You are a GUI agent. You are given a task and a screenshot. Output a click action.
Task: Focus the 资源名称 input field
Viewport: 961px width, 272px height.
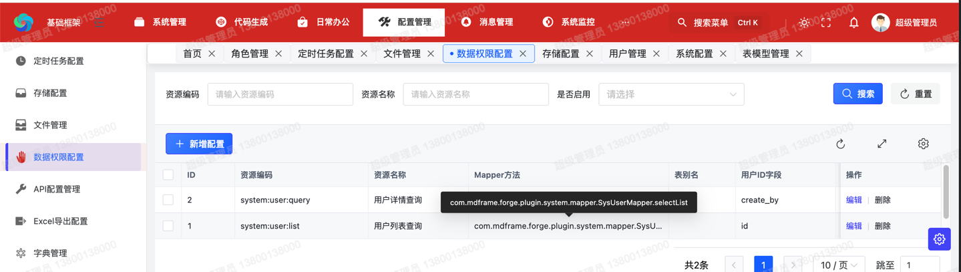475,94
